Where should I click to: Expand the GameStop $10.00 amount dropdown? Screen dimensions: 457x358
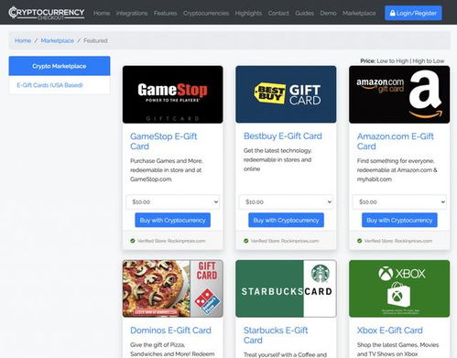tap(173, 202)
